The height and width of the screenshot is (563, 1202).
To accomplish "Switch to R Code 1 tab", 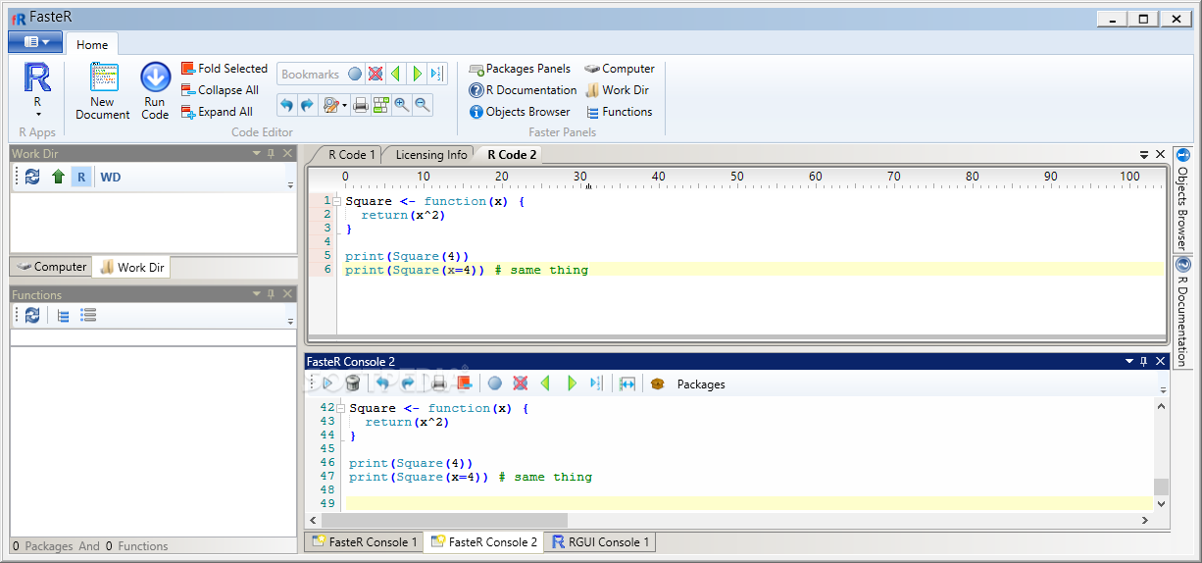I will pos(351,155).
